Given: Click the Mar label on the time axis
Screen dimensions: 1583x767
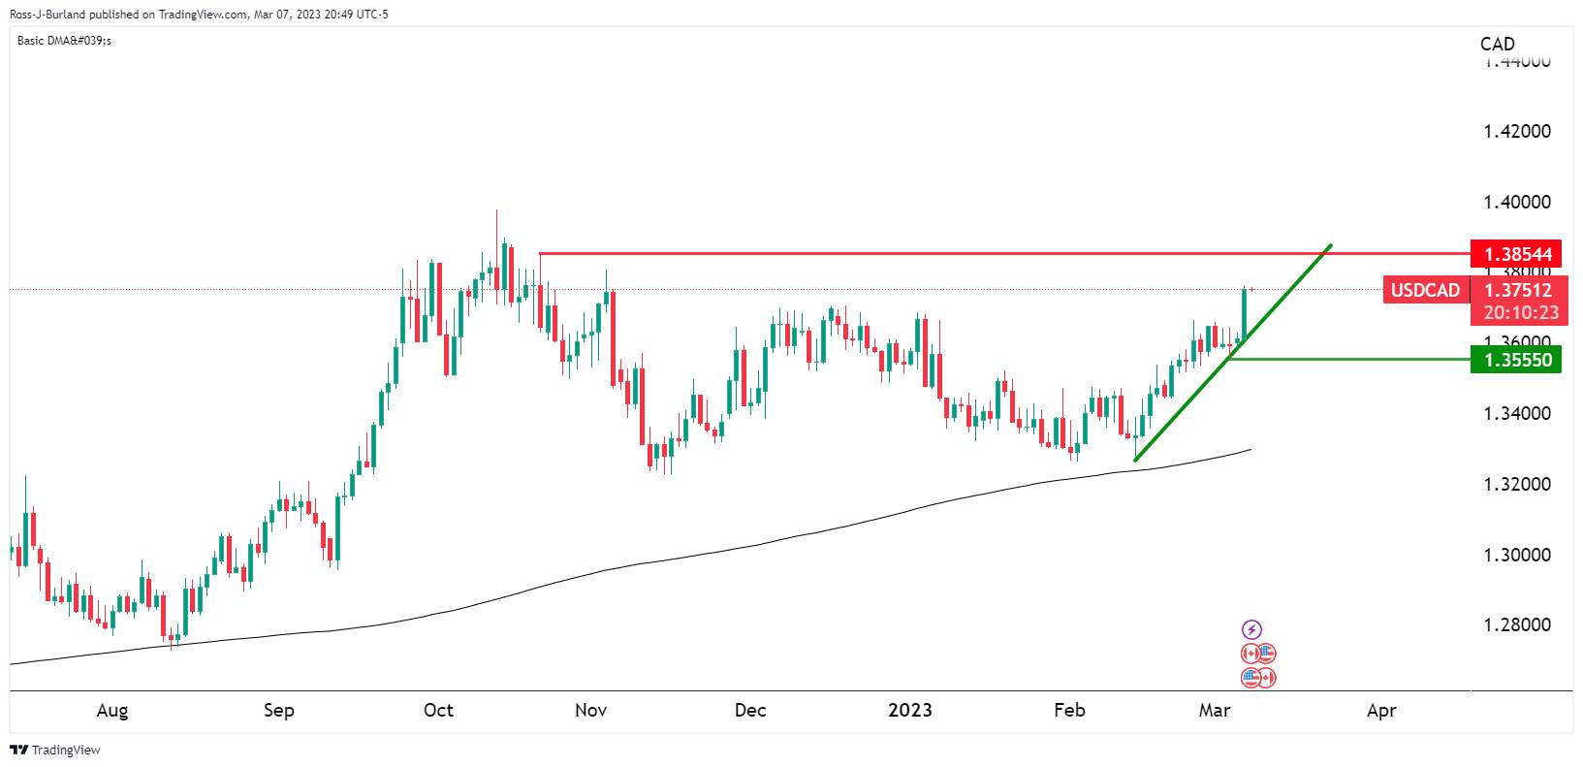Looking at the screenshot, I should coord(1215,711).
